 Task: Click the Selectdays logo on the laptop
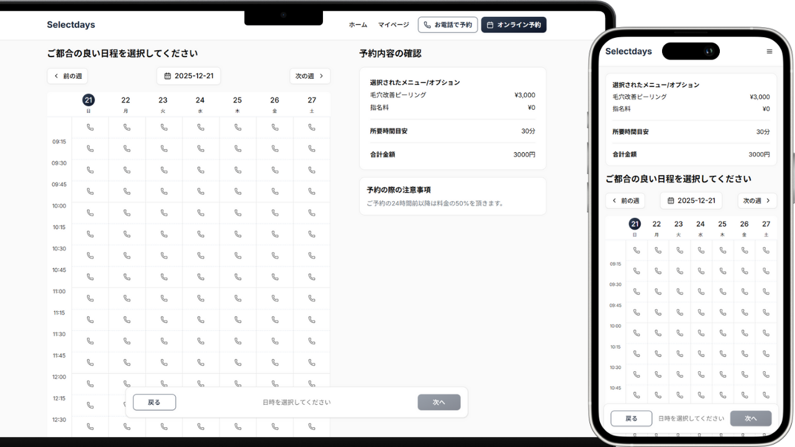[x=71, y=25]
